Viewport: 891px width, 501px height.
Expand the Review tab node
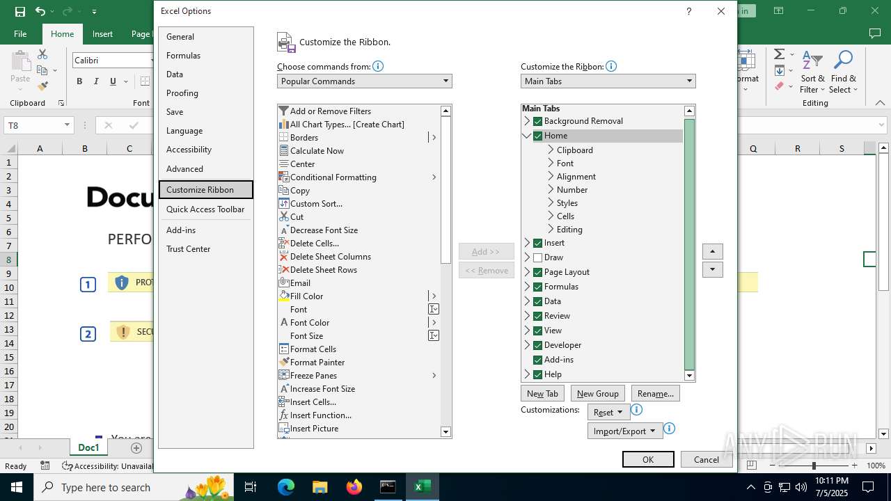(x=527, y=316)
